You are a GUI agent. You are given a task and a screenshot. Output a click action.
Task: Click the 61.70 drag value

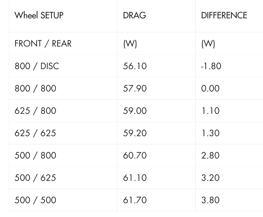(135, 200)
